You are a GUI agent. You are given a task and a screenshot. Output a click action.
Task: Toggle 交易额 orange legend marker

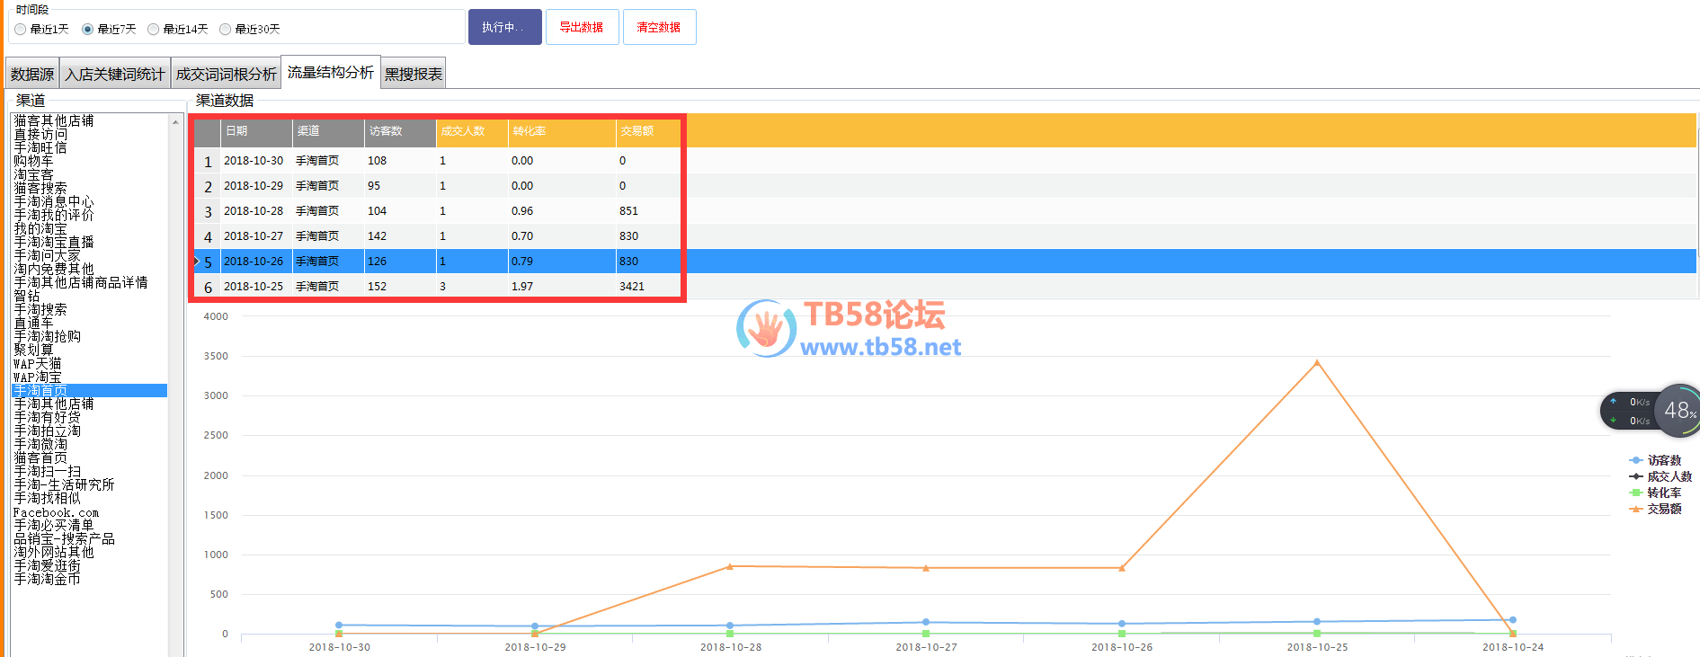(x=1636, y=509)
